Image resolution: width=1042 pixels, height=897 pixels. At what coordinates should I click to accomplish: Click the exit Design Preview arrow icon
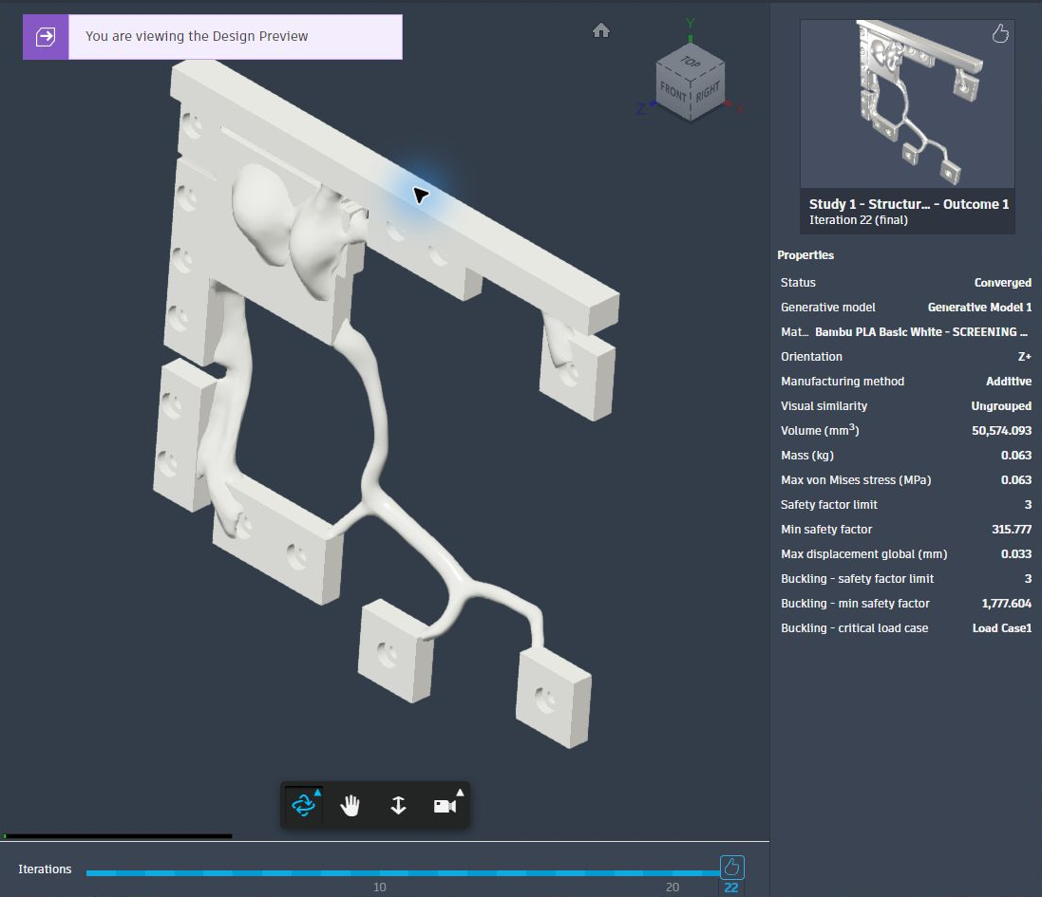point(46,36)
